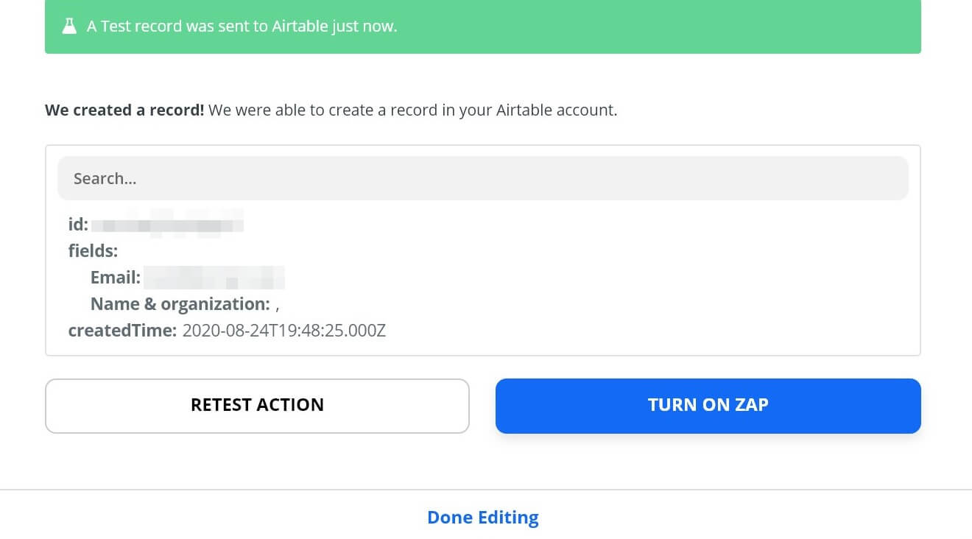Click the 'Email:' field label
The width and height of the screenshot is (972, 539).
(116, 278)
